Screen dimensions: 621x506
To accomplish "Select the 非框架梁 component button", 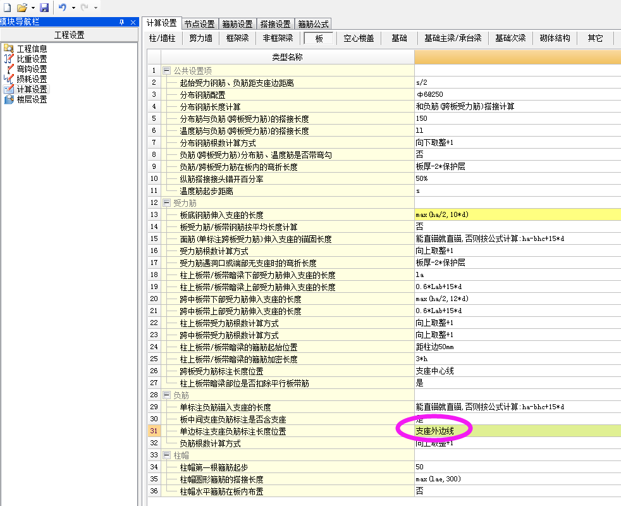I will [x=278, y=38].
